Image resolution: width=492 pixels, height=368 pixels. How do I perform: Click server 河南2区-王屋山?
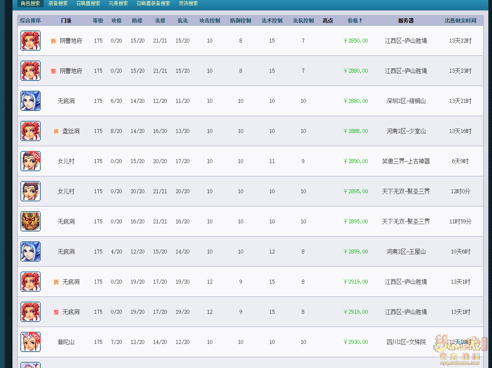pos(406,251)
